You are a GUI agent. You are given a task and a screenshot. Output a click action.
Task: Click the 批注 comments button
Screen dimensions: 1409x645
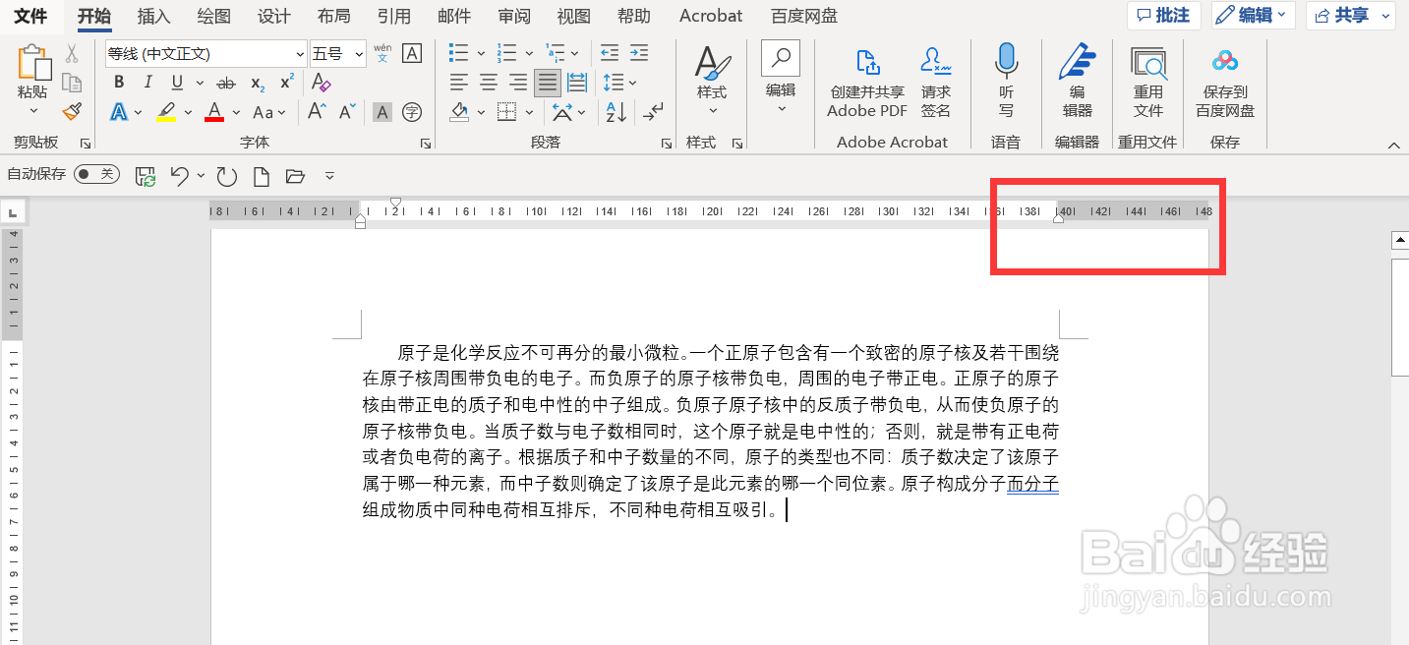point(1163,16)
